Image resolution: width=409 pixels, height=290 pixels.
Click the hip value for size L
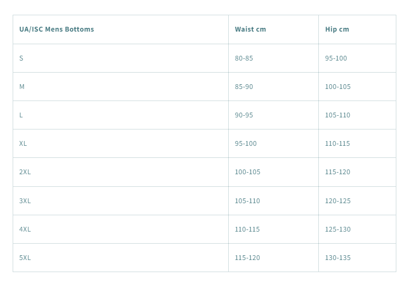[337, 115]
